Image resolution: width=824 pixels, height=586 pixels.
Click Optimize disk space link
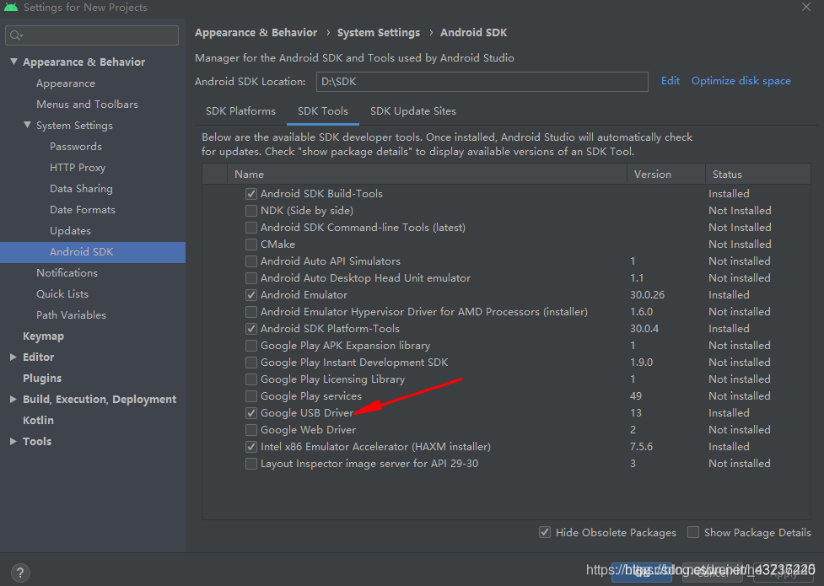click(741, 80)
